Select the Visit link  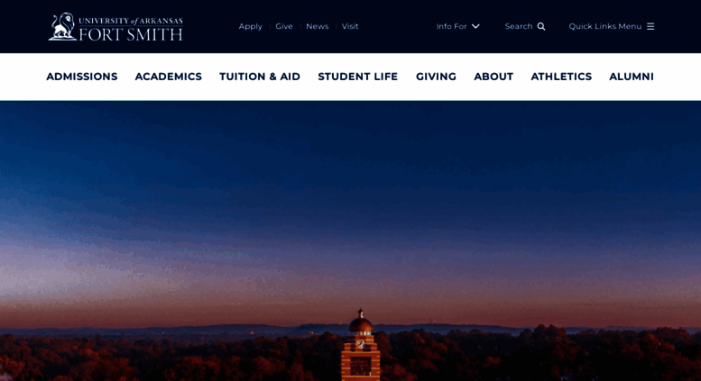click(x=350, y=26)
